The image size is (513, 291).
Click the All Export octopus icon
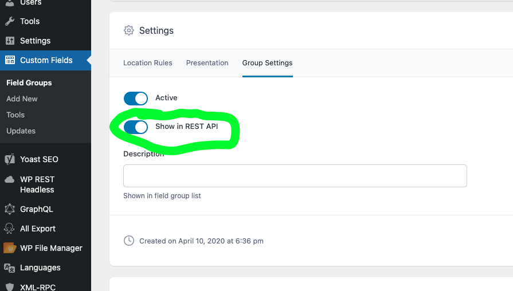[10, 229]
